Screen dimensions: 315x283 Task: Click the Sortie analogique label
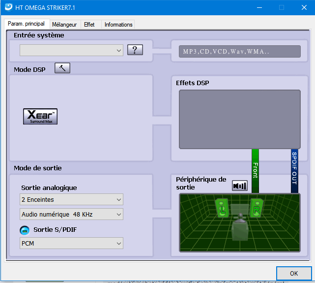49,188
